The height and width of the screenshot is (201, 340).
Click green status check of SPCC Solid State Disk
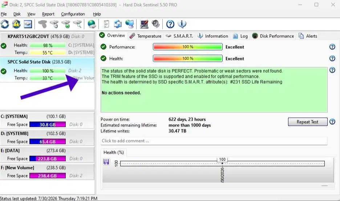pos(4,71)
